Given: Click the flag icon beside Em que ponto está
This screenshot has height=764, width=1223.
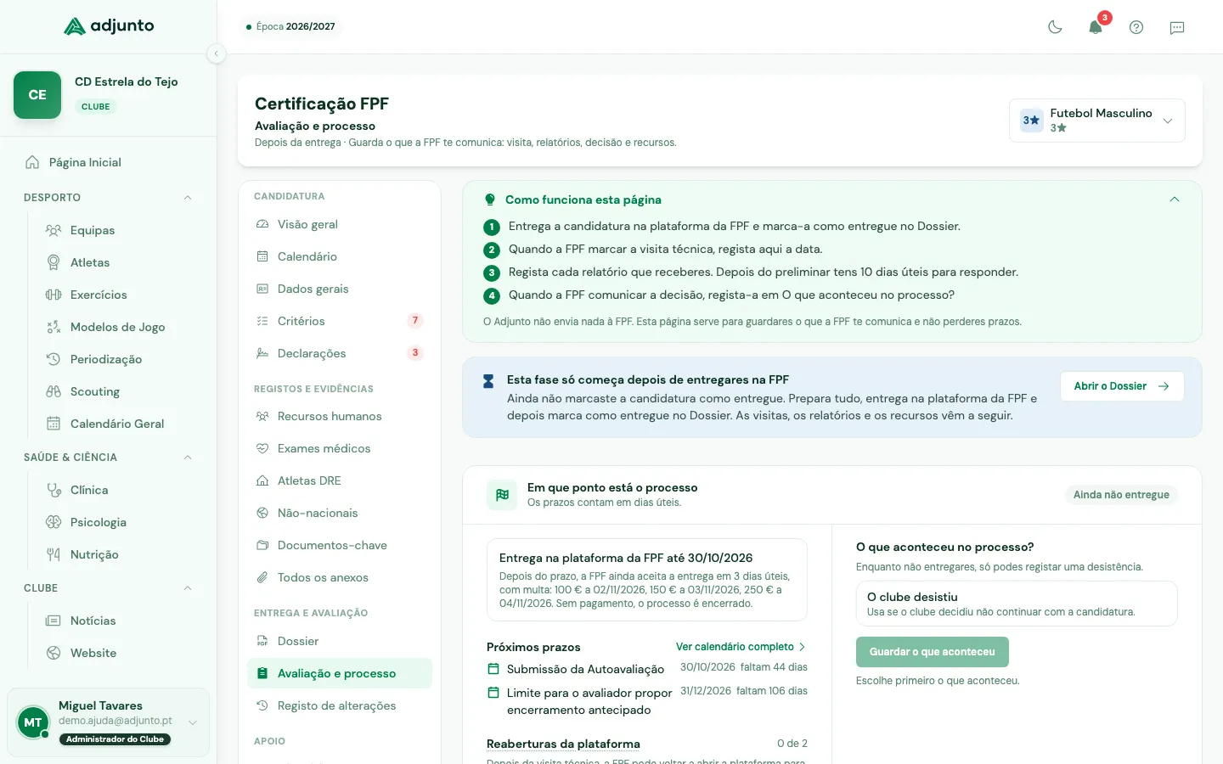Looking at the screenshot, I should tap(502, 495).
